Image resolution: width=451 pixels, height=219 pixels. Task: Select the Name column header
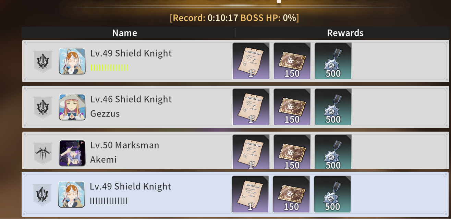pyautogui.click(x=125, y=33)
